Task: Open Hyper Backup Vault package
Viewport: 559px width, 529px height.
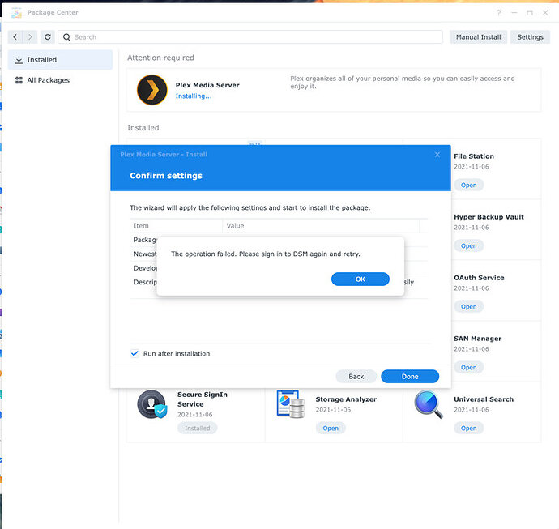Action: pos(468,246)
